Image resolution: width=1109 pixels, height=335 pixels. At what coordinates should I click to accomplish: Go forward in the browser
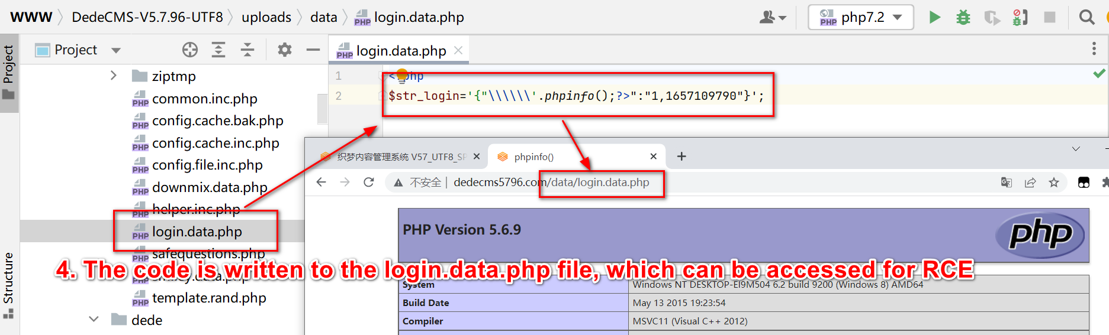click(x=345, y=182)
